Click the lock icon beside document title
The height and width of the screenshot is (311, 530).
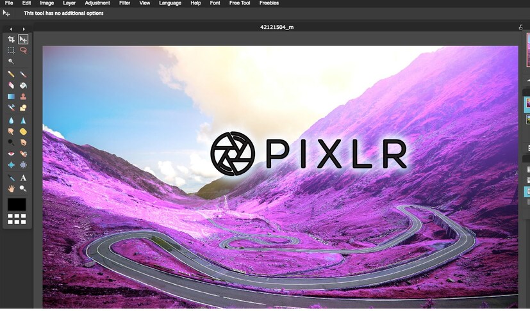[x=520, y=28]
